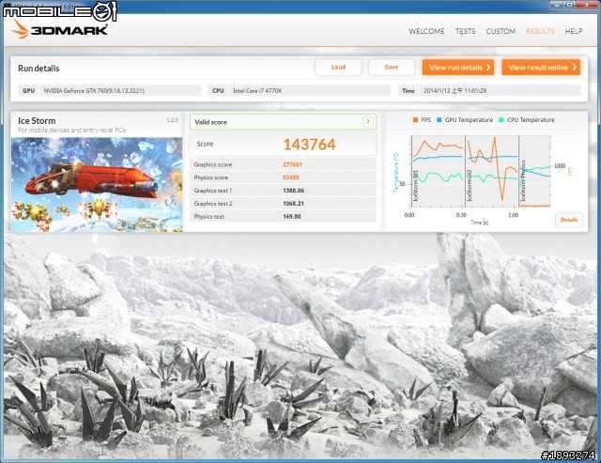
Task: Open View run details
Action: point(458,68)
